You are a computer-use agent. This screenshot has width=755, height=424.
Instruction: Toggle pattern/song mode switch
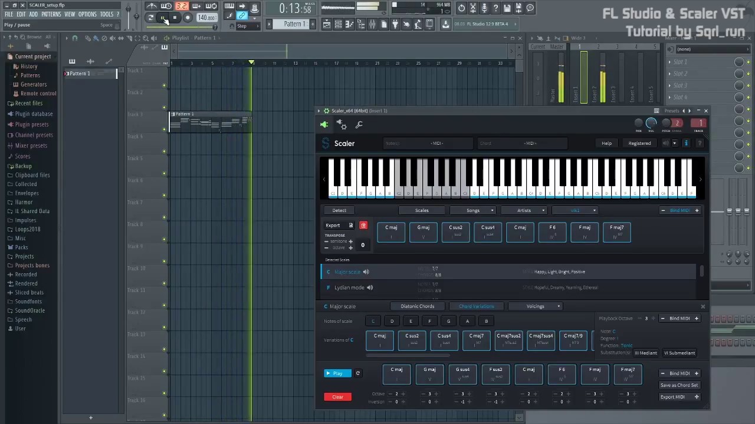(152, 18)
